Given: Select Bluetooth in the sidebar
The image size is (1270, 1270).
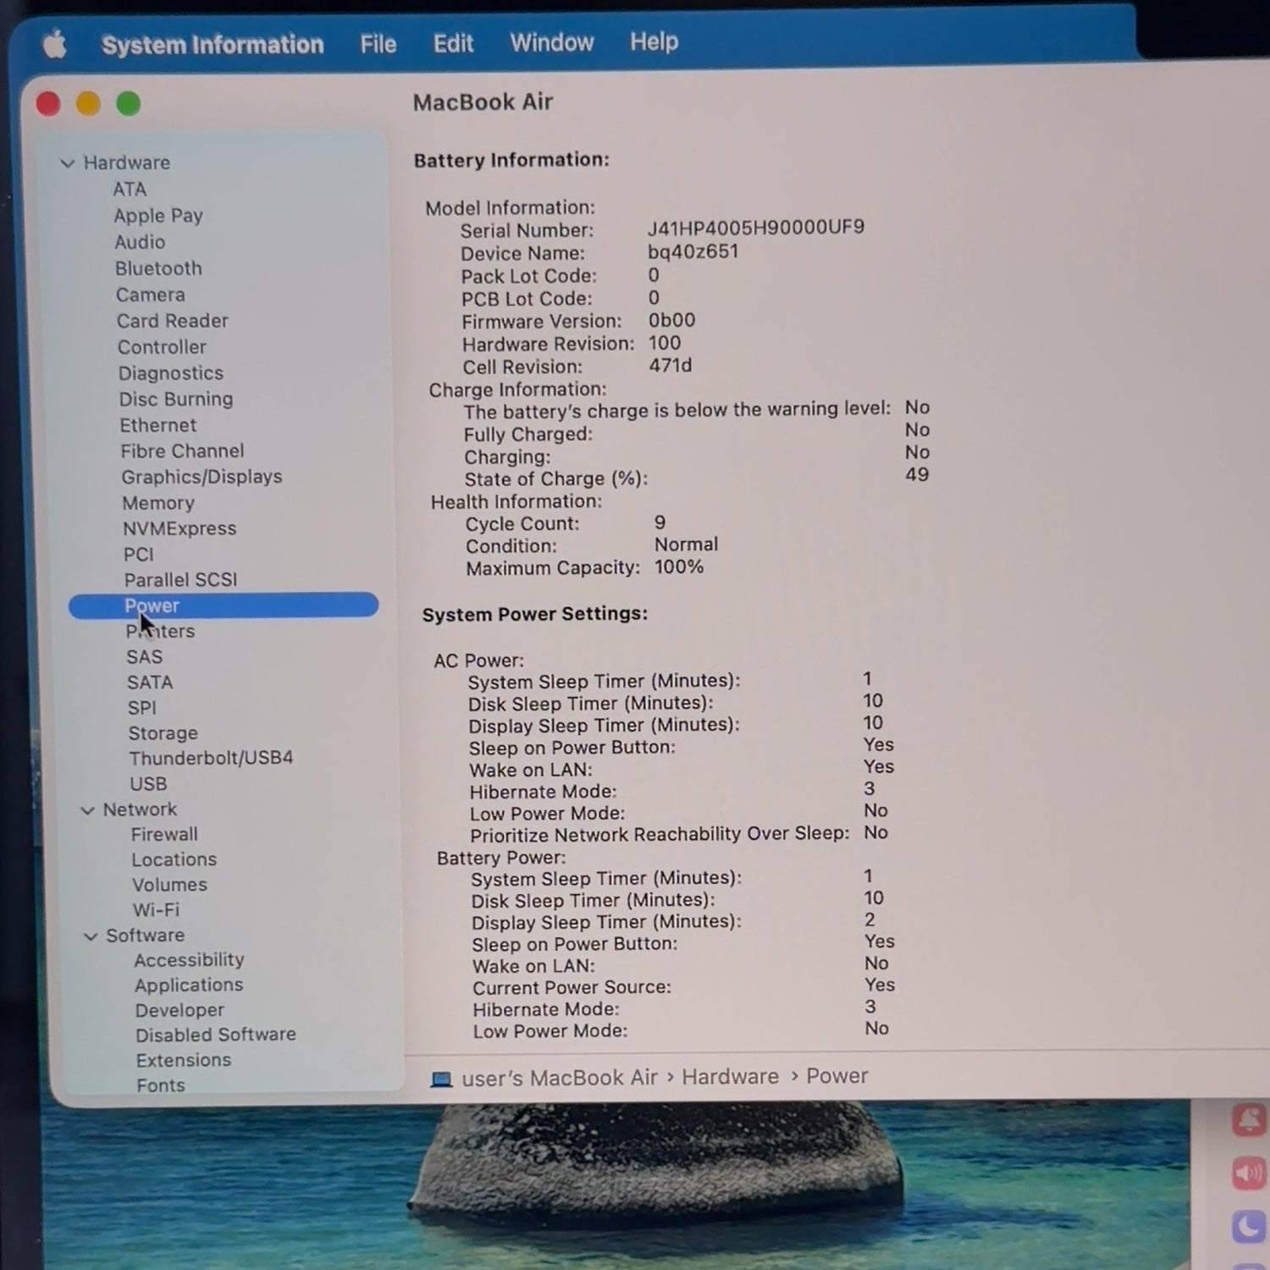Looking at the screenshot, I should tap(158, 268).
